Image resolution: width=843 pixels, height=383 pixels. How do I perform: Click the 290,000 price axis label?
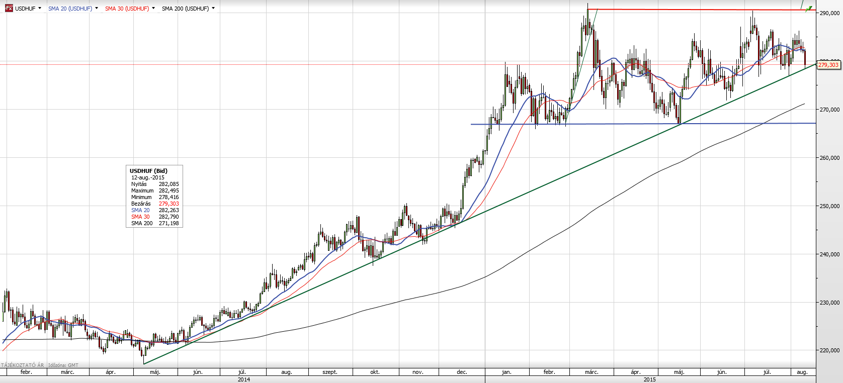click(829, 13)
